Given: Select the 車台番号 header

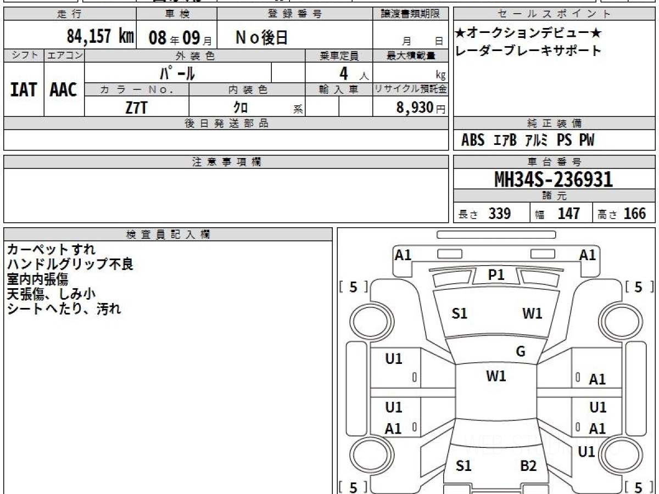Looking at the screenshot, I should [x=554, y=162].
